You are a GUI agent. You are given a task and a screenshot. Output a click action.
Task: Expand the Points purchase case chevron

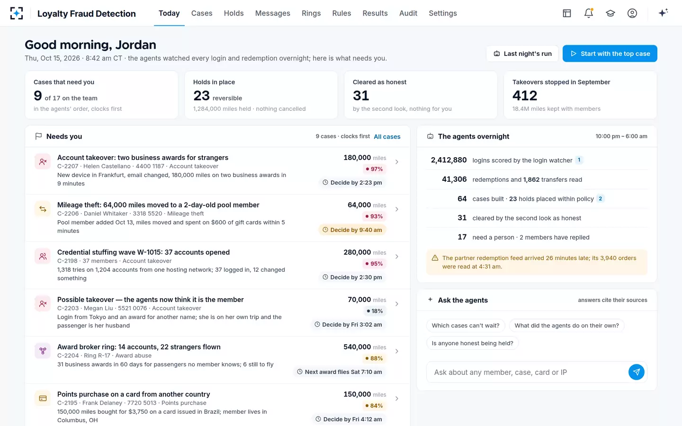pos(397,399)
